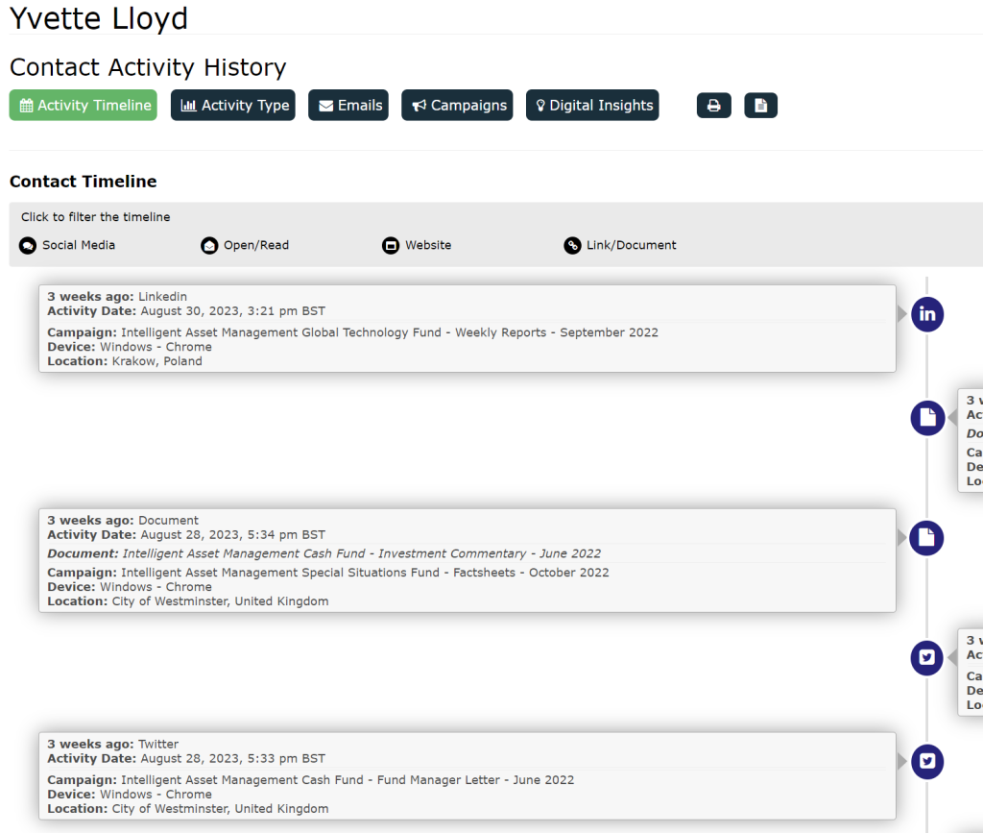The width and height of the screenshot is (983, 833).
Task: Open the Twitter Fund Manager Letter activity card
Action: pyautogui.click(x=467, y=776)
